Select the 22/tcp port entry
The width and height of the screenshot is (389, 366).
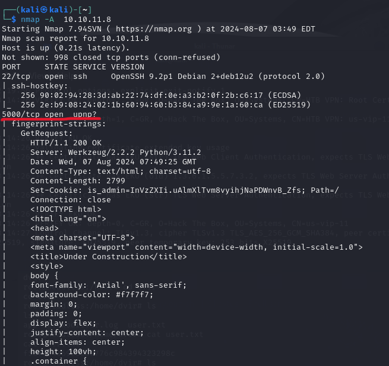(16, 77)
